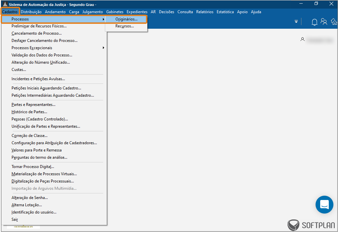Open the Gabinetes menu
The image size is (338, 232).
click(x=115, y=12)
